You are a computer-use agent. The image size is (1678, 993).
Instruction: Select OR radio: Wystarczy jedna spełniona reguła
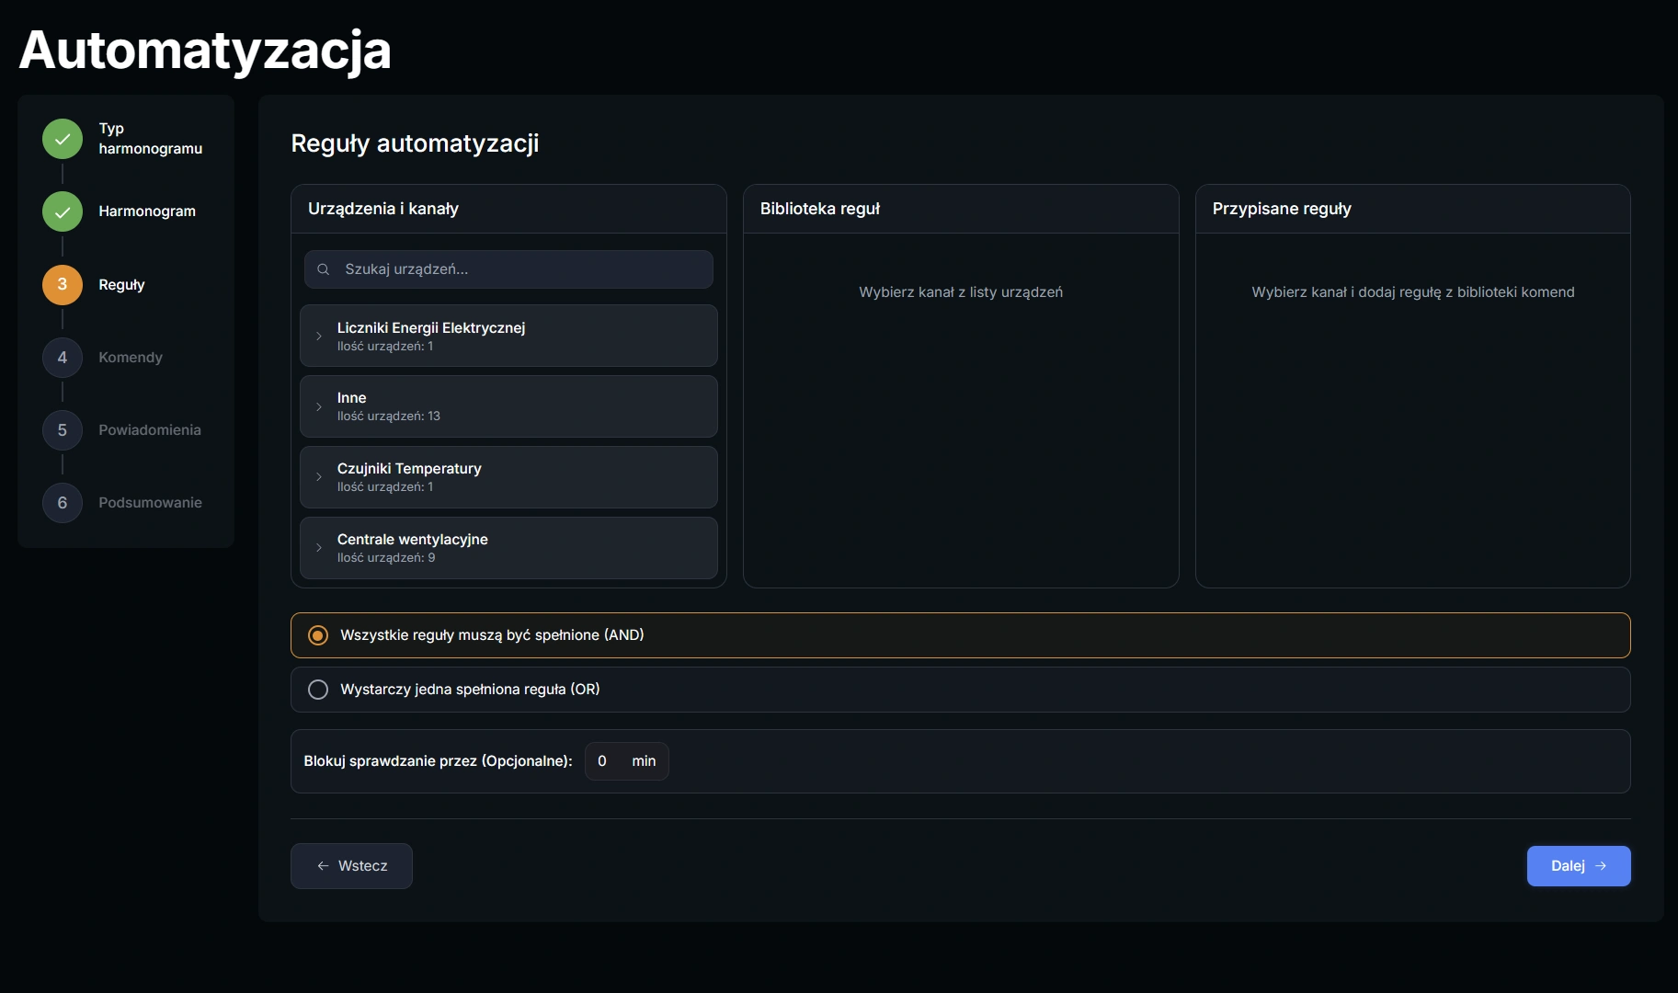pyautogui.click(x=318, y=690)
